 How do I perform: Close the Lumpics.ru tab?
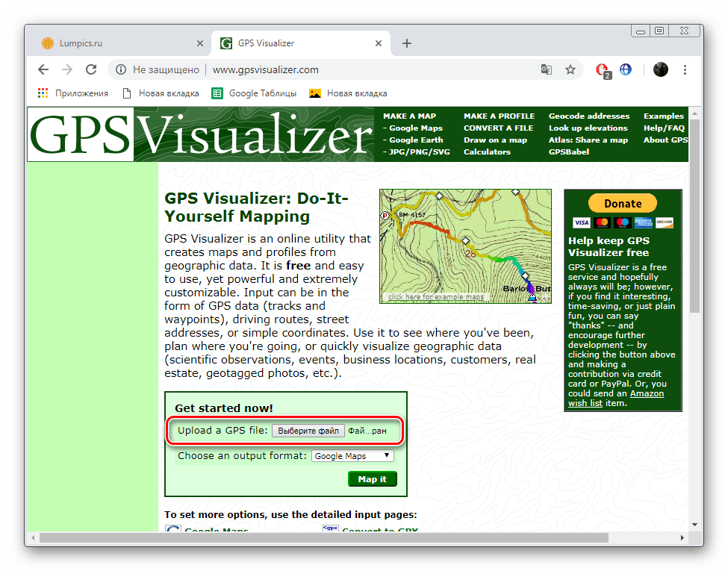coord(200,43)
